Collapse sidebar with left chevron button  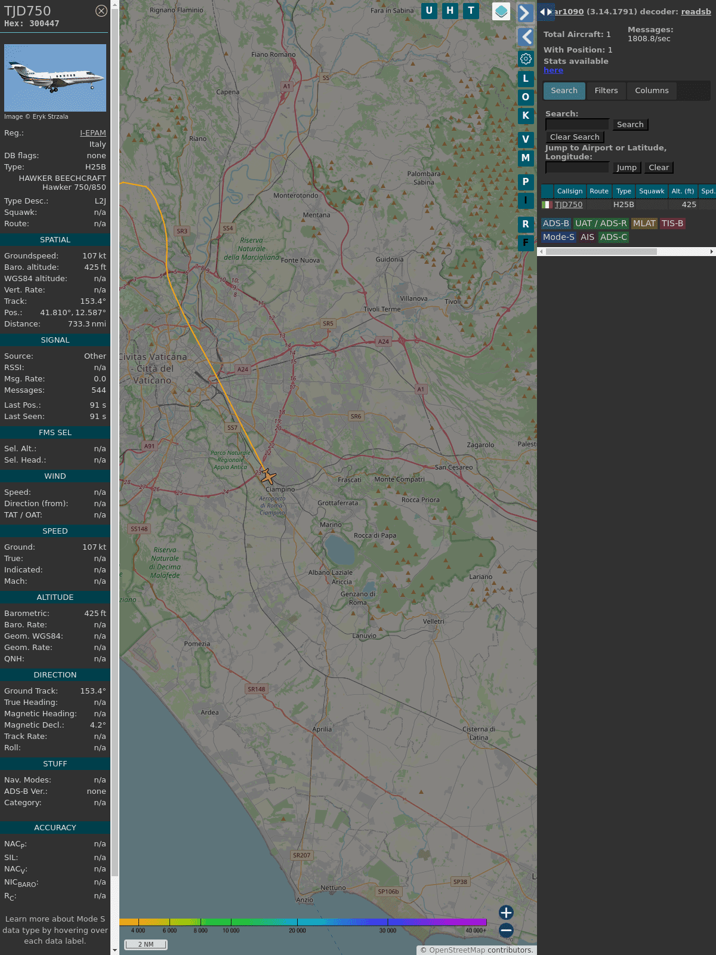click(525, 37)
